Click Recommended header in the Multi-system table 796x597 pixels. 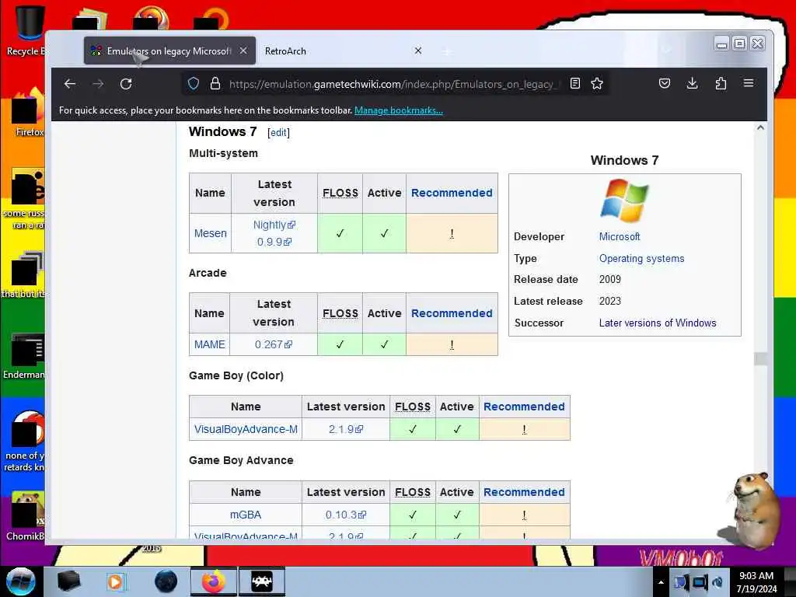click(452, 193)
